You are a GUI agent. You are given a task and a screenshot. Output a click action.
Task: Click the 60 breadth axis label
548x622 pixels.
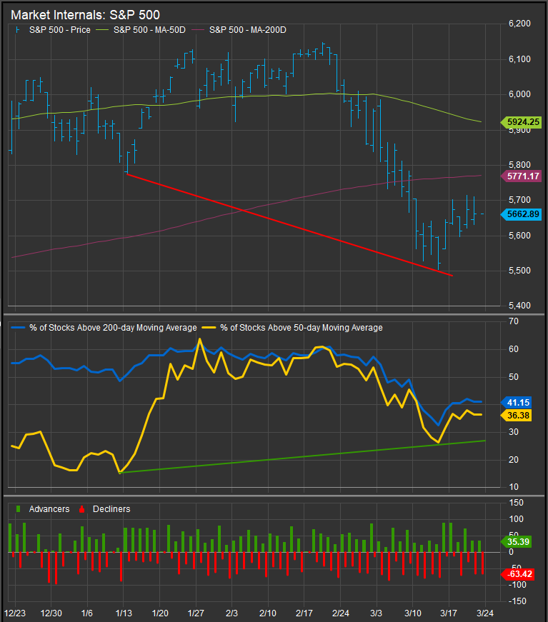point(514,349)
